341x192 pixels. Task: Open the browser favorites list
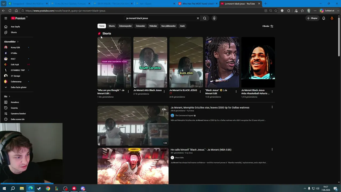[302, 11]
